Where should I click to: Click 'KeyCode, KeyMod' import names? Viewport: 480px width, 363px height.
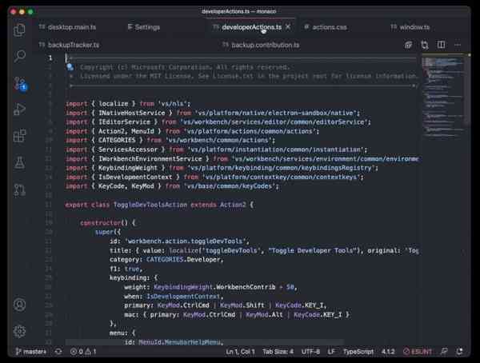click(x=126, y=186)
